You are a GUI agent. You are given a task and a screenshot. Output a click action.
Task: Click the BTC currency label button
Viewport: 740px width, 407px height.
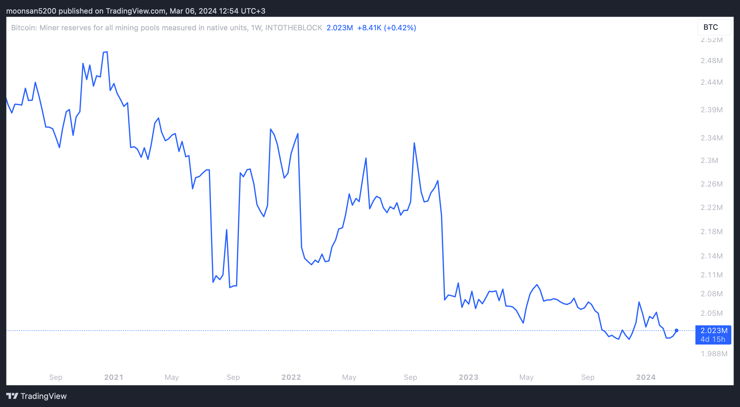pos(714,27)
